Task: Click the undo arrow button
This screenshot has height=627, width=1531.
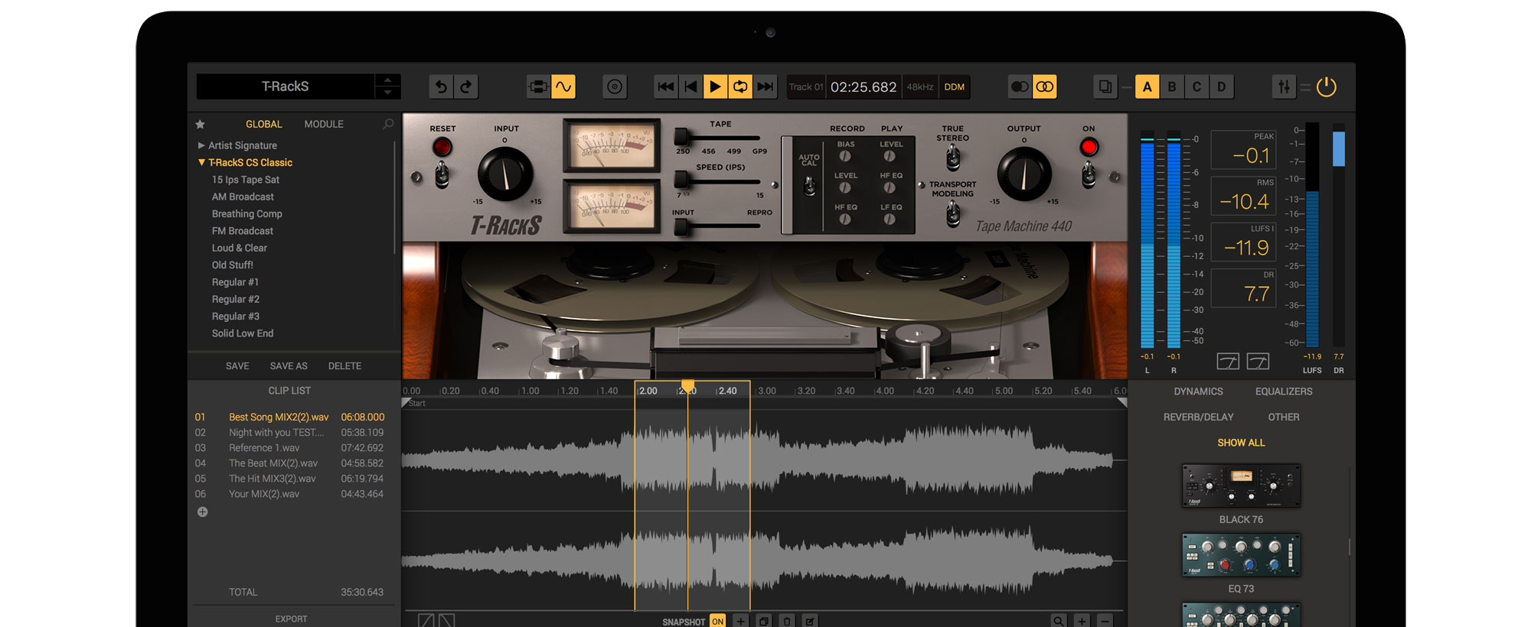Action: (x=441, y=87)
